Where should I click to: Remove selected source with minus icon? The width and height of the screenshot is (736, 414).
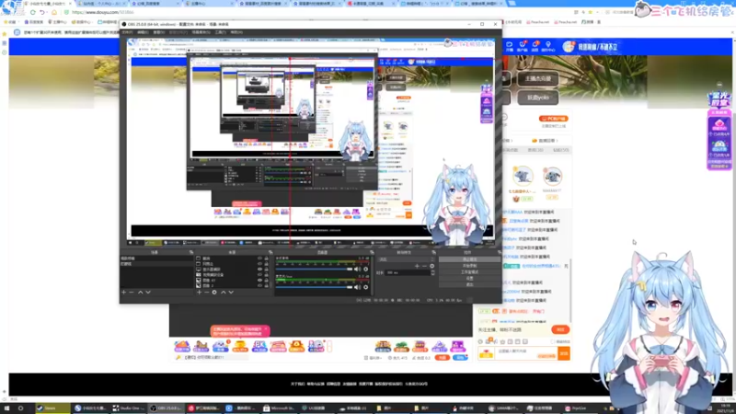point(206,292)
